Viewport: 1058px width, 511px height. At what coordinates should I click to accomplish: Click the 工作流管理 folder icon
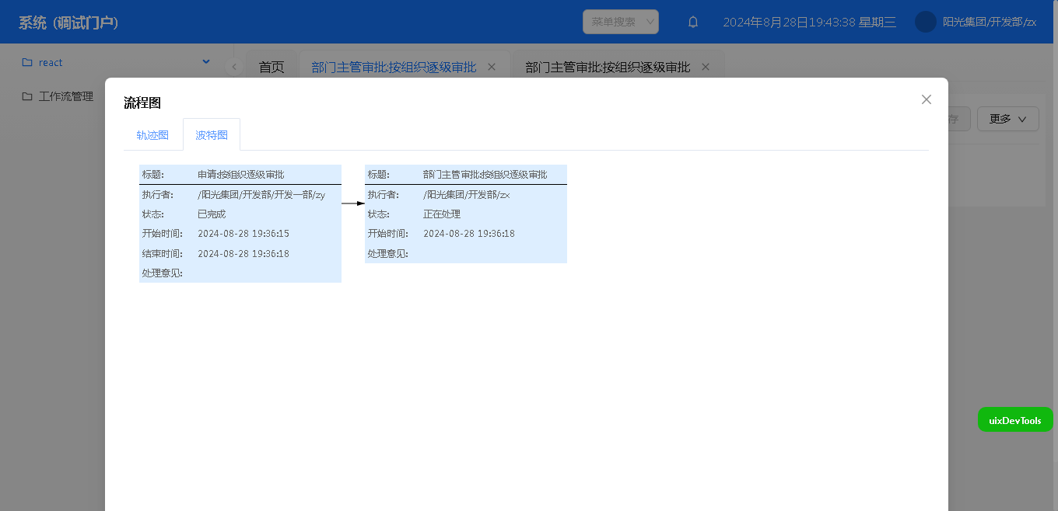[27, 96]
